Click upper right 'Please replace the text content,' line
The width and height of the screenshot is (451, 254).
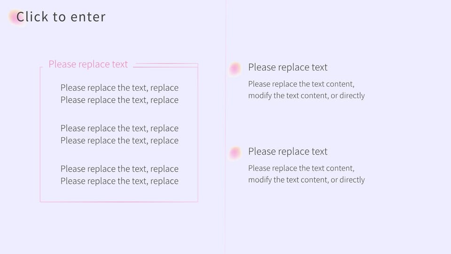pyautogui.click(x=301, y=84)
